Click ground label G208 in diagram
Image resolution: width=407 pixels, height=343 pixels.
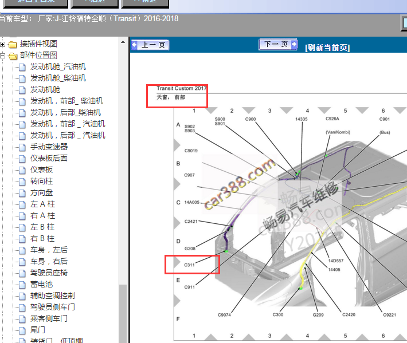point(190,249)
